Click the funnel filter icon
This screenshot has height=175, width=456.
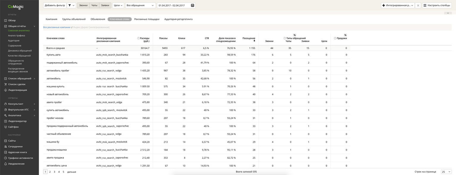(70, 5)
